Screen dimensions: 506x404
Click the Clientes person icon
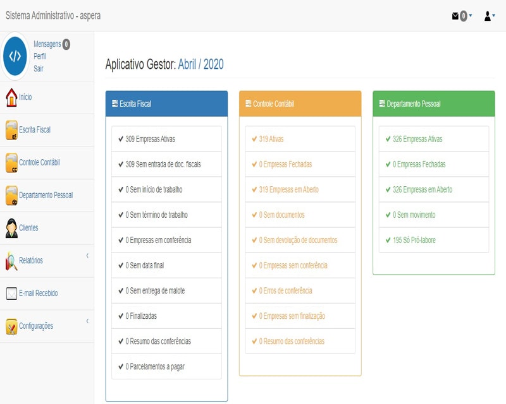(x=11, y=229)
